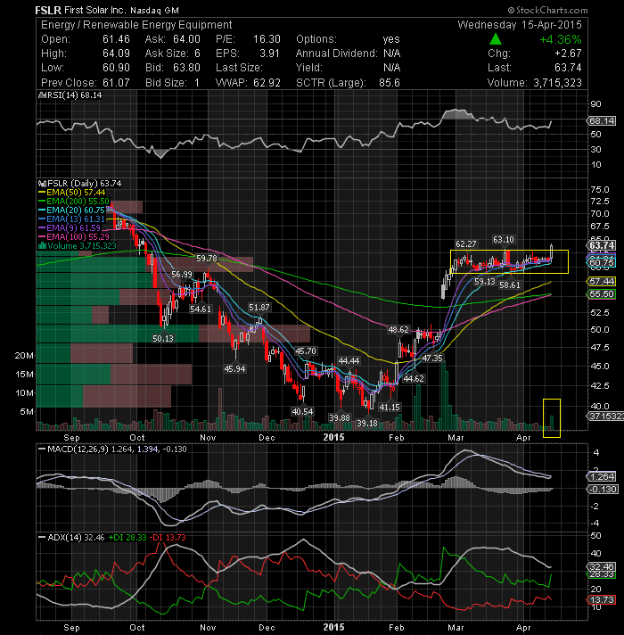Click the EMA(9) 61.59 legend entry
This screenshot has width=624, height=635.
70,228
